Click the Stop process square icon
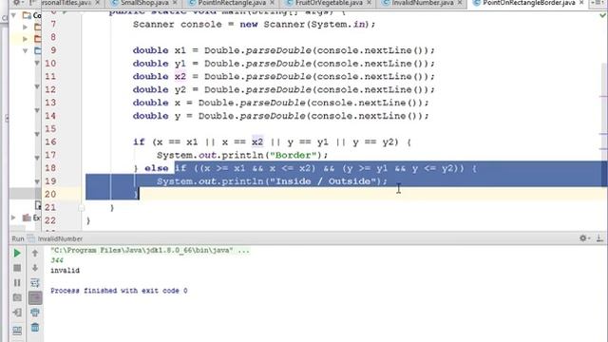Viewport: 608px width, 342px height. click(x=17, y=268)
